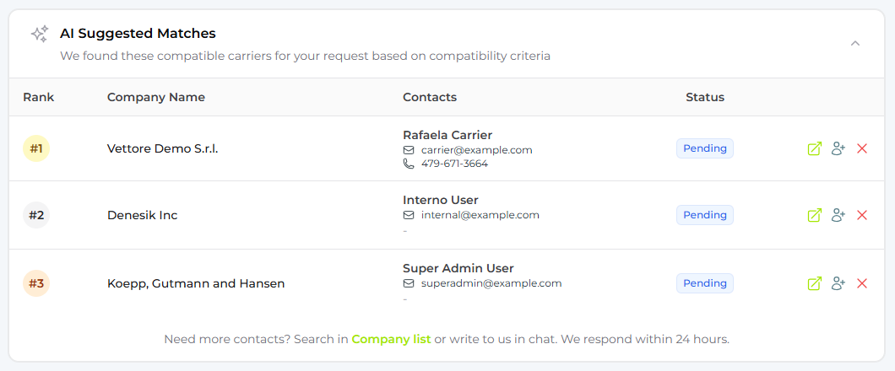Image resolution: width=895 pixels, height=371 pixels.
Task: Add contact for Vettore Demo S.r.l.
Action: pos(838,148)
